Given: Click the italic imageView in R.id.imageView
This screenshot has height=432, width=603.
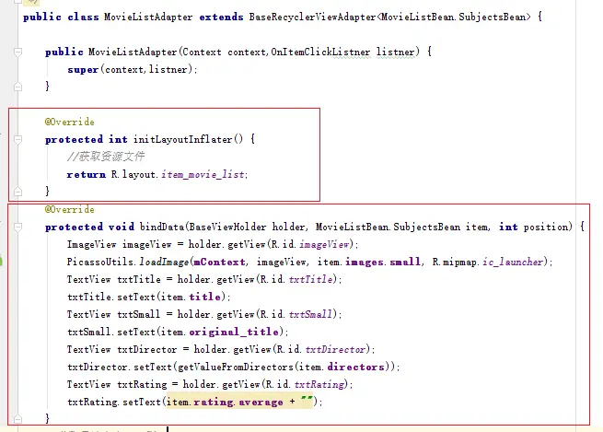Looking at the screenshot, I should click(x=324, y=244).
